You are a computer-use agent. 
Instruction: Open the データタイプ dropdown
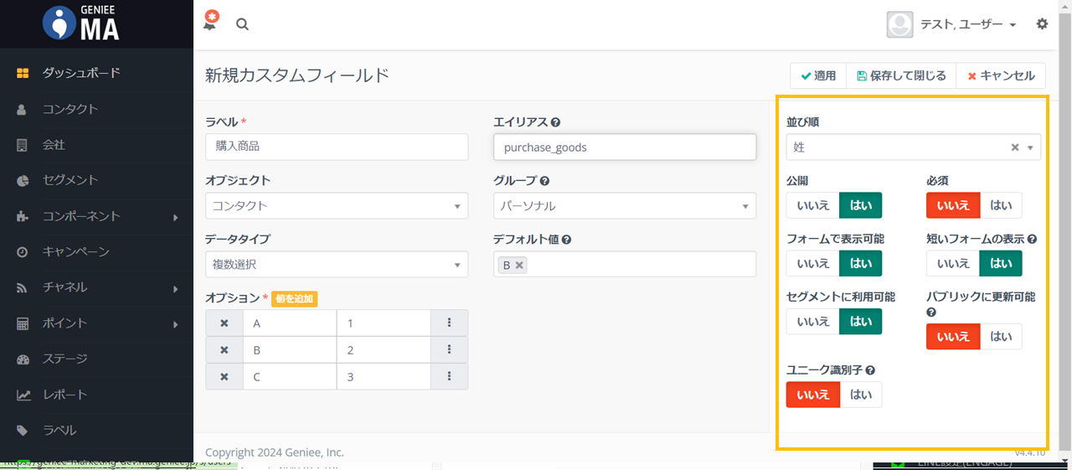pyautogui.click(x=337, y=264)
